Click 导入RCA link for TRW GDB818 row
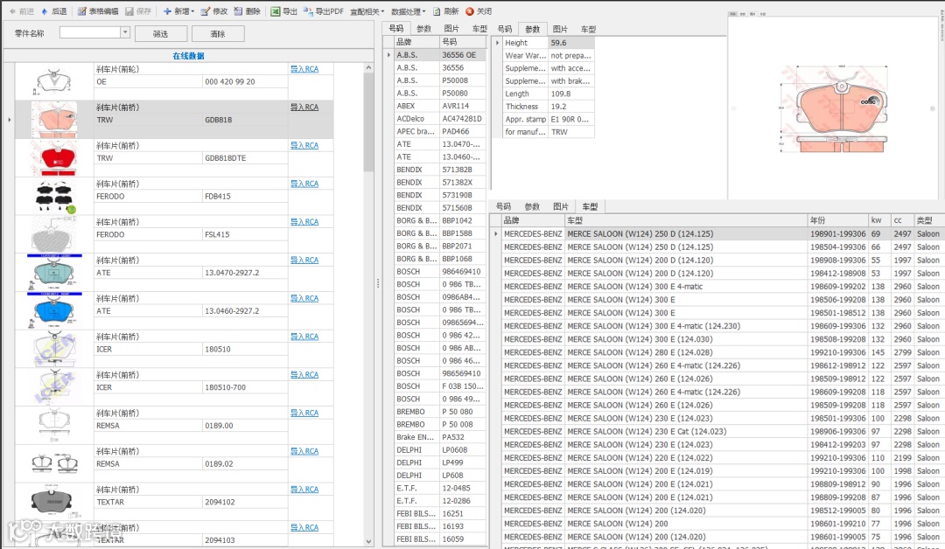This screenshot has width=945, height=549. (304, 108)
